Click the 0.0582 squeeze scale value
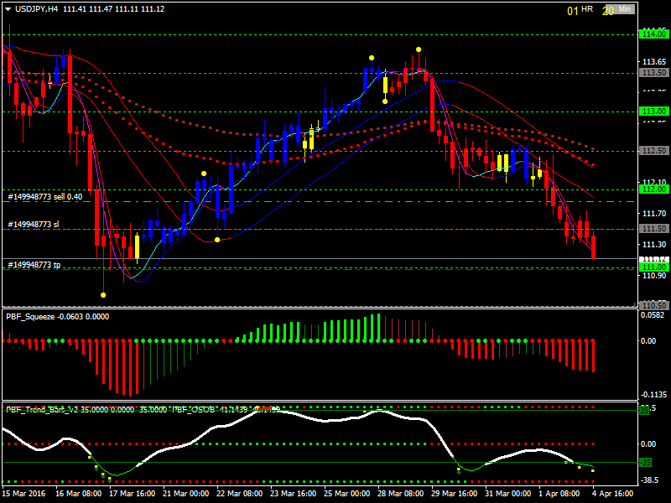671x503 pixels. 653,315
